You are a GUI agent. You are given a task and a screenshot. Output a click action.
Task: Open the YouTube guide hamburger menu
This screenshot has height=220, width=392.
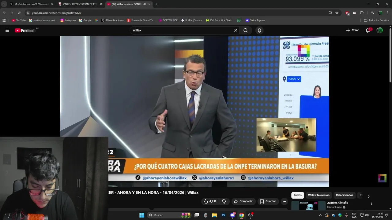pos(7,30)
